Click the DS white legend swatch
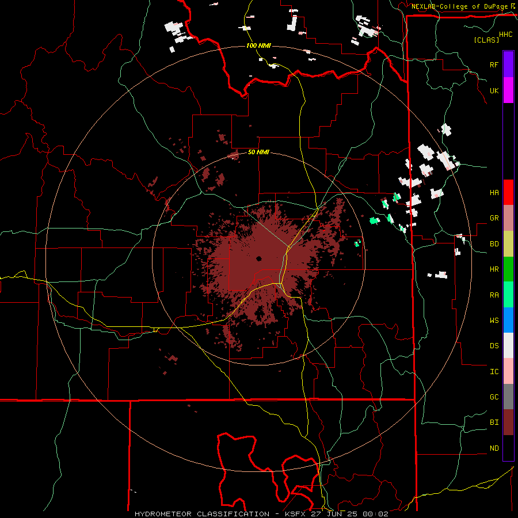The height and width of the screenshot is (518, 518). pyautogui.click(x=508, y=345)
